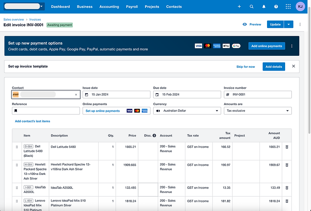Click GST on Income for Dell row

click(199, 151)
